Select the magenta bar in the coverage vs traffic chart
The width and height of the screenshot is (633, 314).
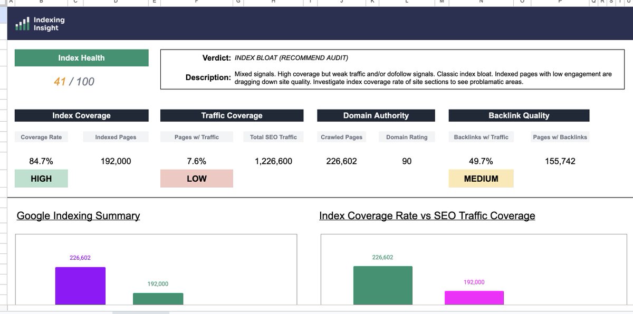click(x=474, y=298)
